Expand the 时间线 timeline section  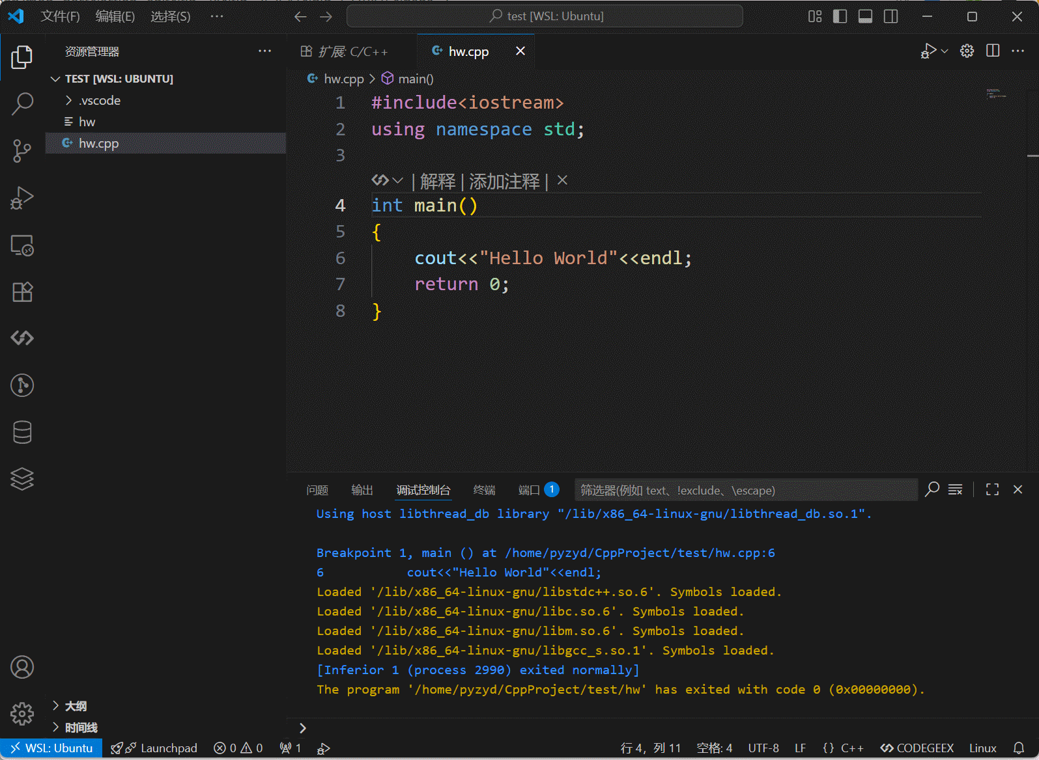pyautogui.click(x=165, y=727)
